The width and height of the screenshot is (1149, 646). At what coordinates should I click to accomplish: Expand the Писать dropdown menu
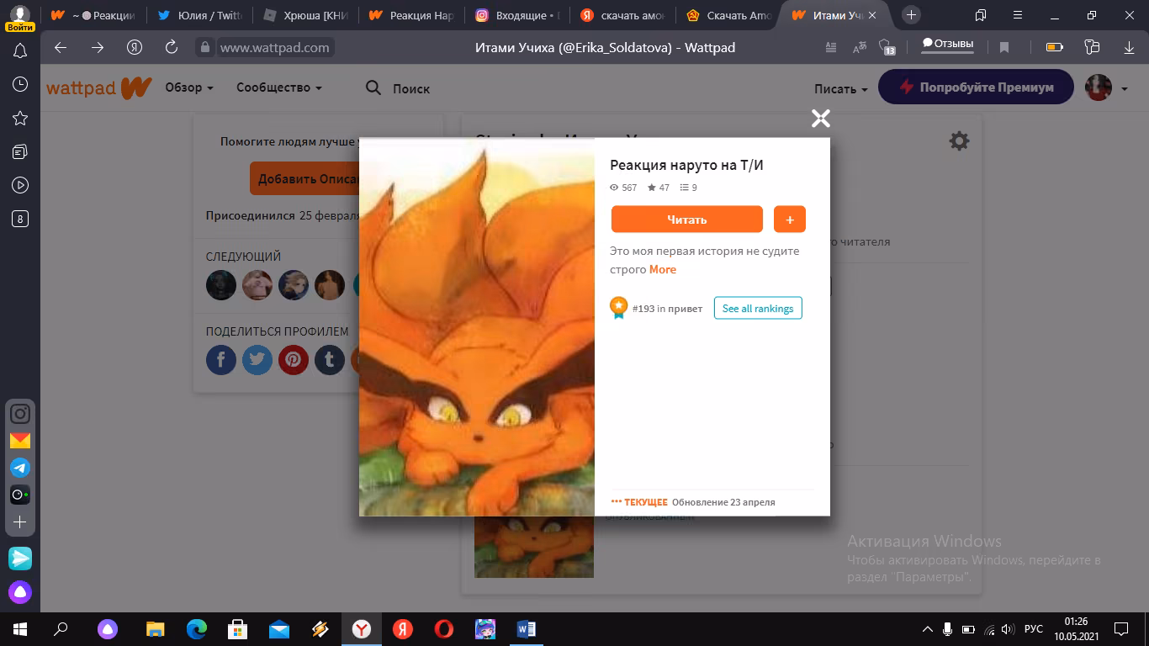point(841,88)
